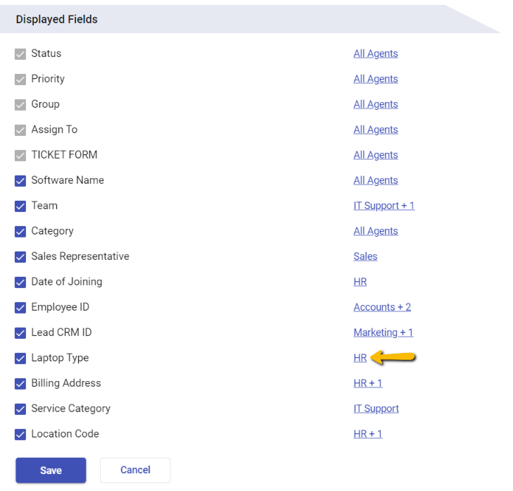513x491 pixels.
Task: Uncheck the Laptop Type checkbox
Action: pos(20,359)
